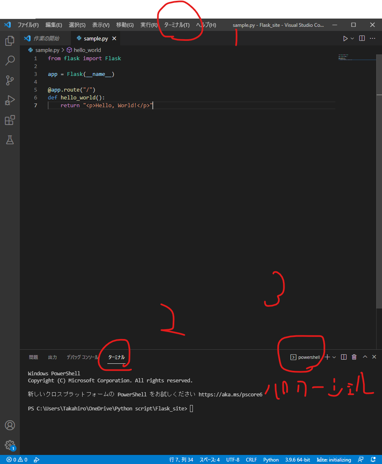Screen dimensions: 382x464
Task: Expand the run Python file dropdown arrow
Action: (352, 38)
